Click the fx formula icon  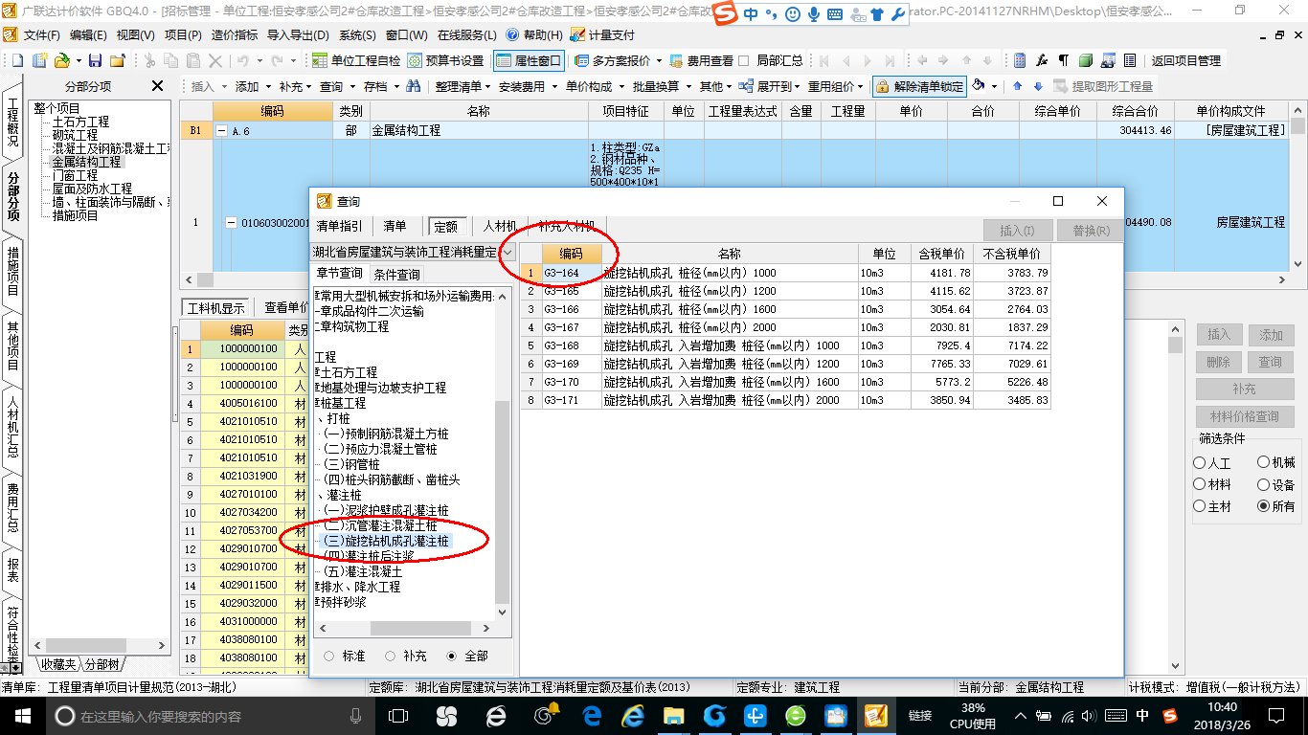(x=1042, y=60)
